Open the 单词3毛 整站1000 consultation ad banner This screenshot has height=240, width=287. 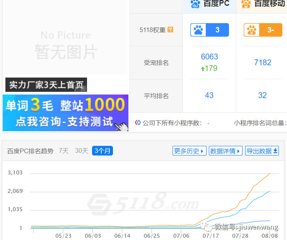tap(65, 113)
